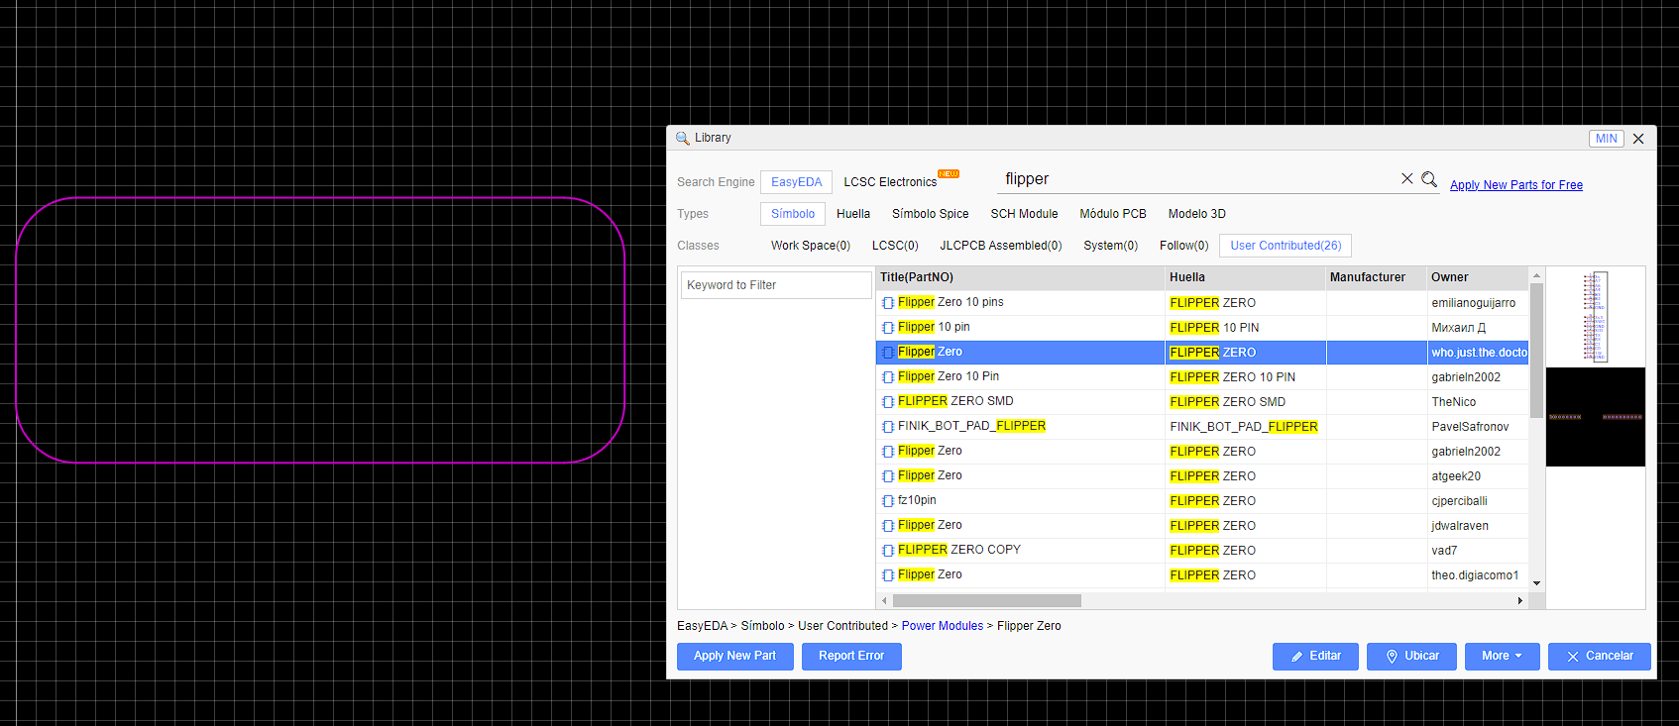Click the Ubicar button

[x=1412, y=656]
